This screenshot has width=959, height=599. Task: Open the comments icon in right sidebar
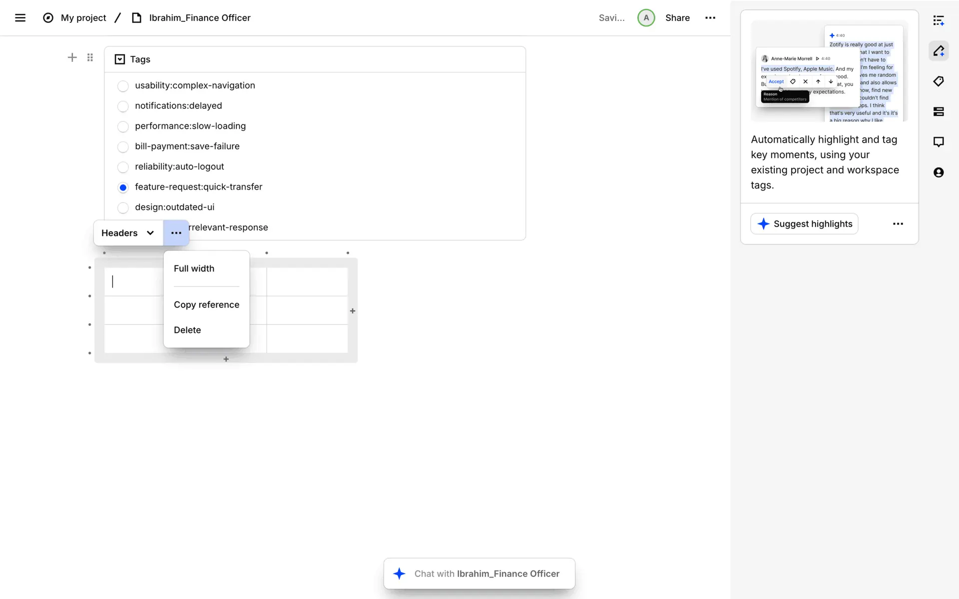[x=939, y=142]
